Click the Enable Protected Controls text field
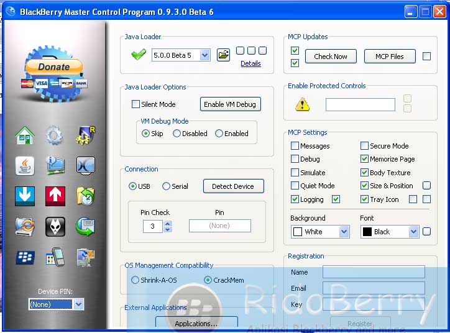Screen dimensions: 450x333 [x=360, y=104]
